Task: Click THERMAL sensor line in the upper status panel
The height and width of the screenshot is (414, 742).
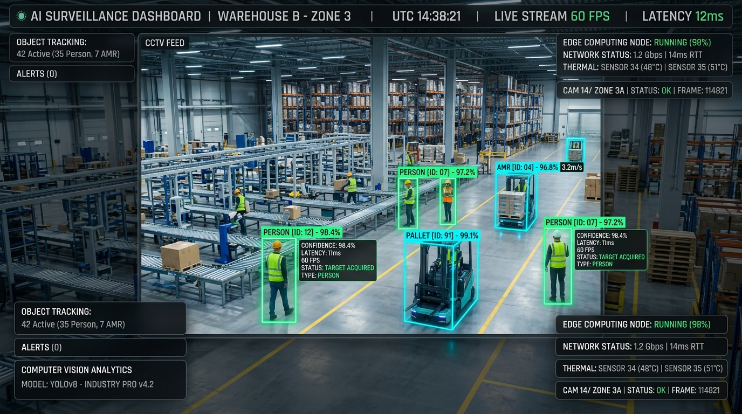Action: (x=645, y=67)
